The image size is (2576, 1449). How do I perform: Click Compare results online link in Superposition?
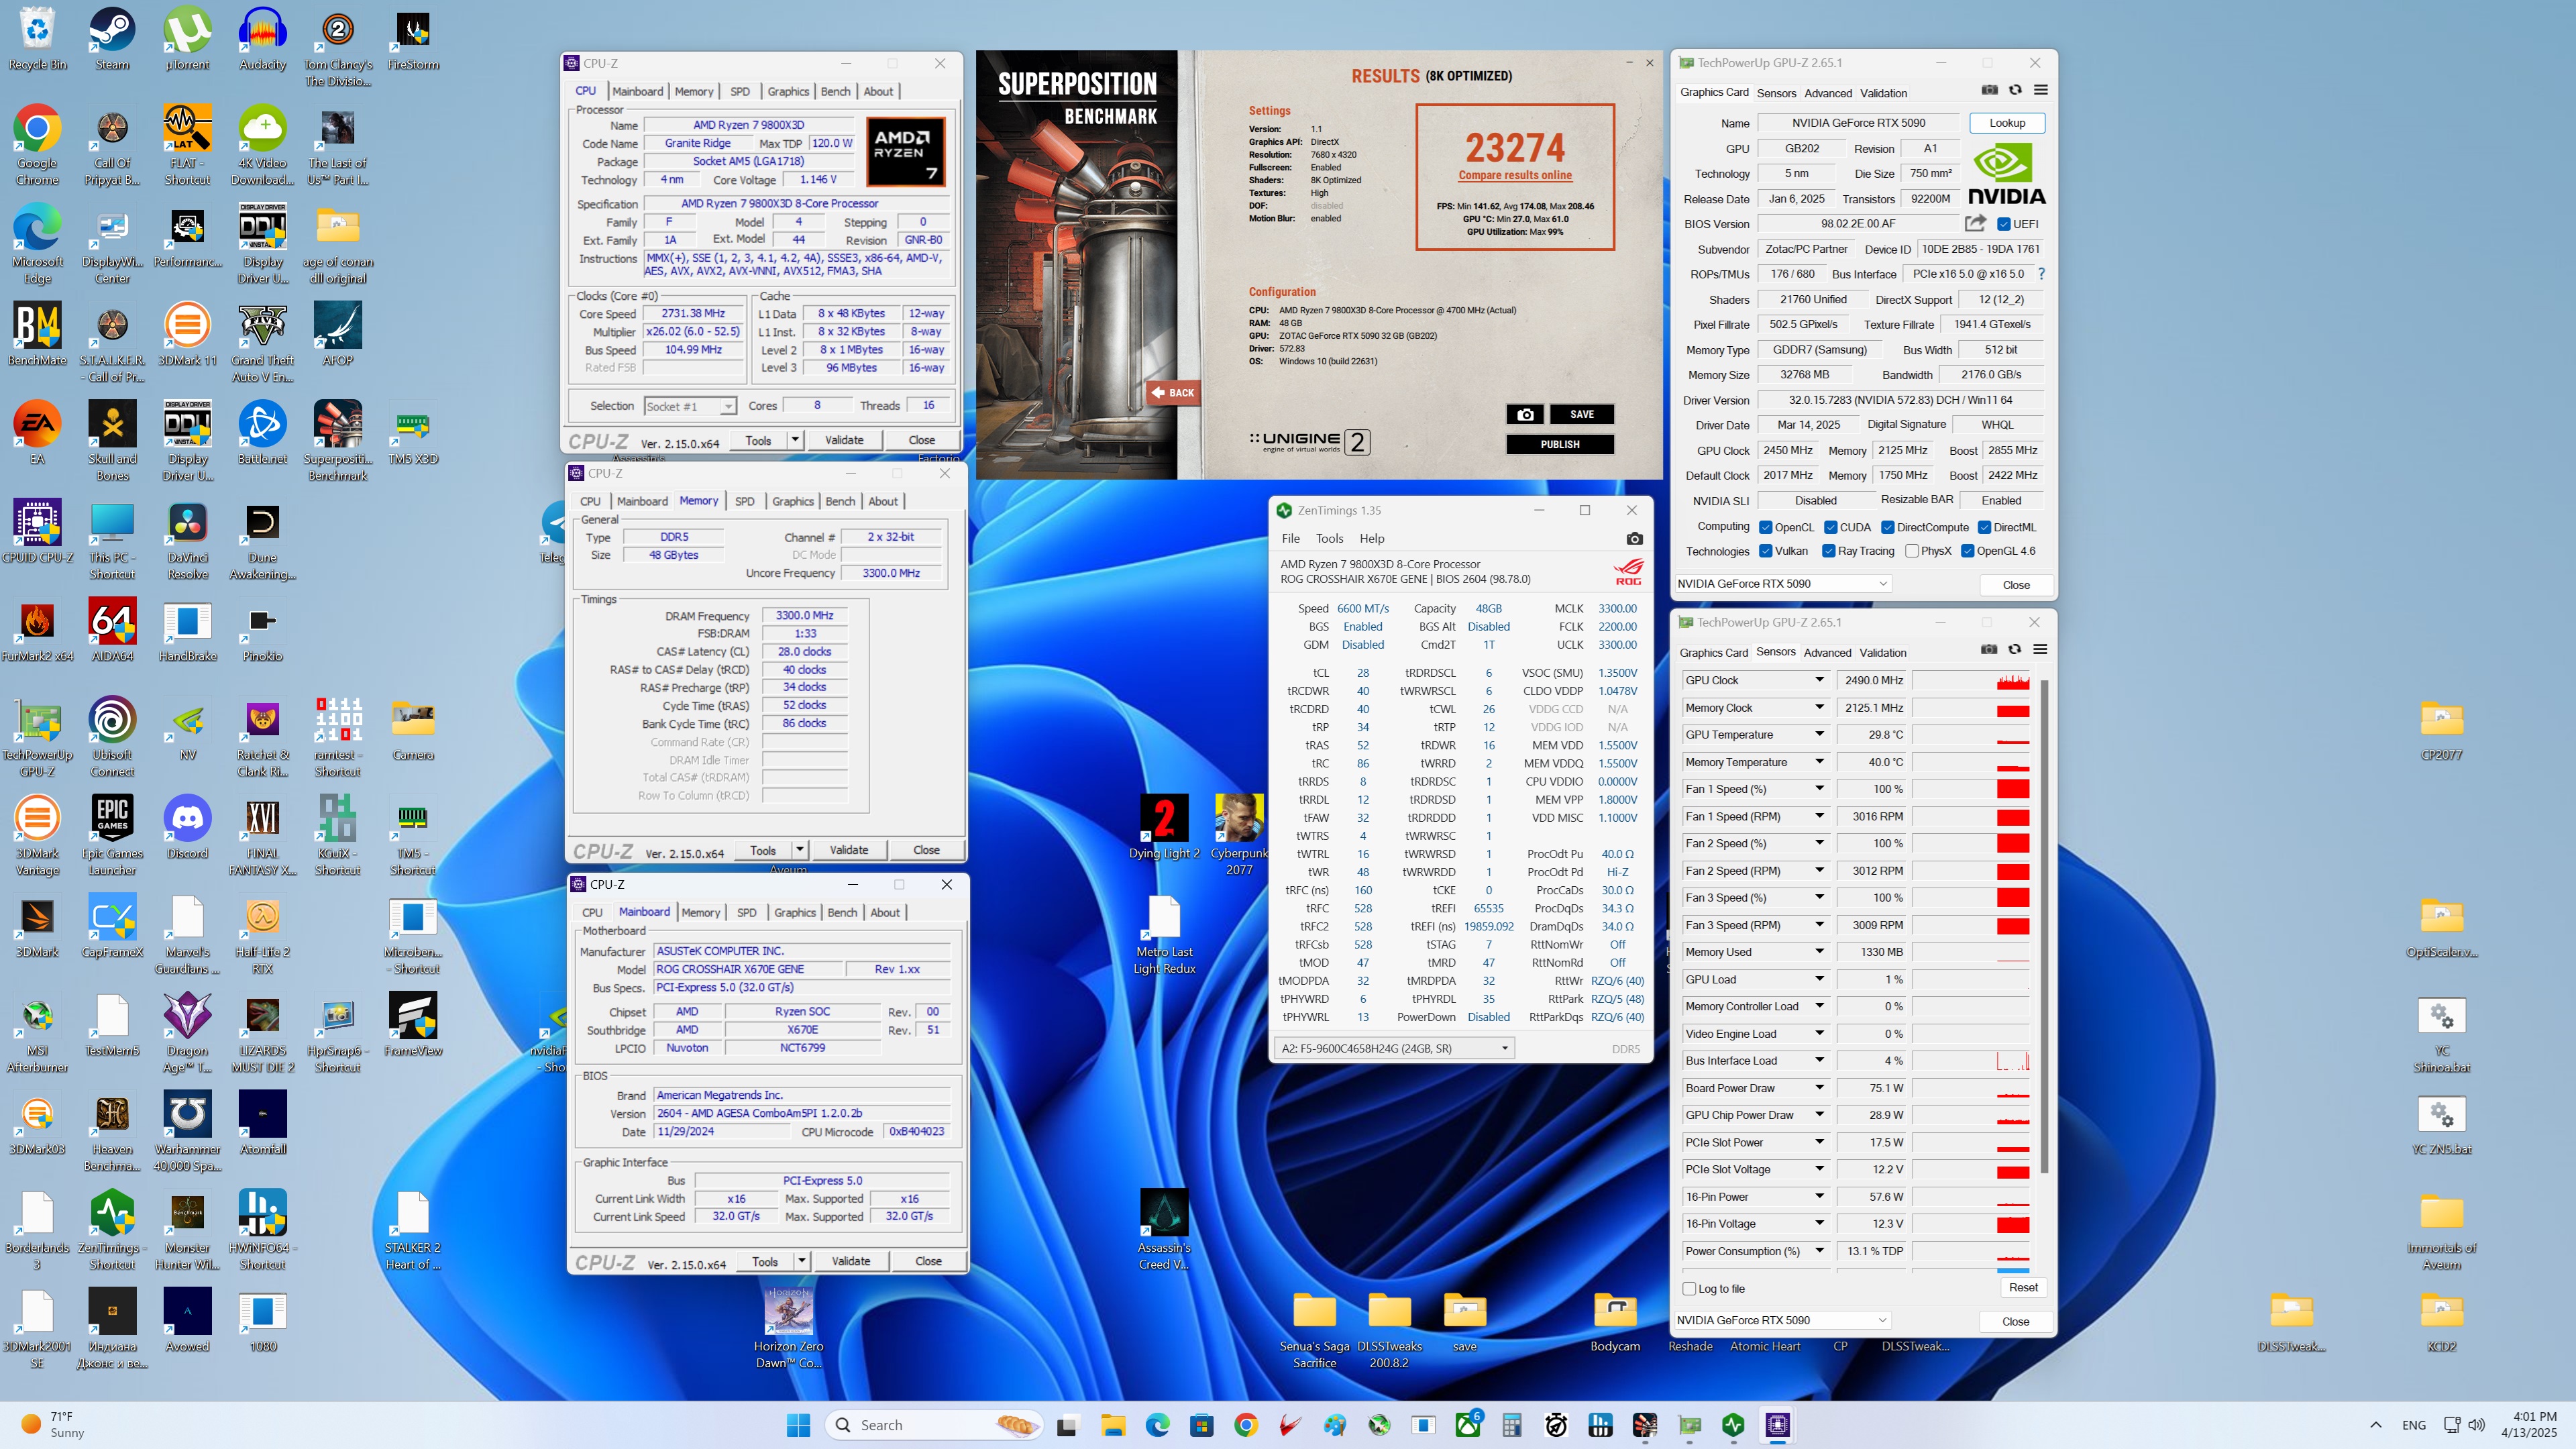(1514, 175)
